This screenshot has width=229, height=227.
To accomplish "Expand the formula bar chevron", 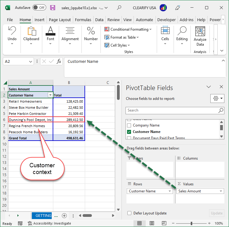I will tap(223, 61).
